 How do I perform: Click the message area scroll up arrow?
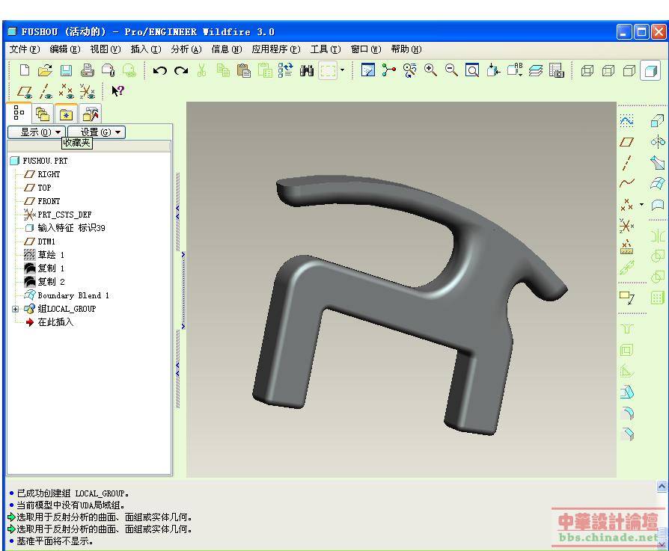(x=662, y=487)
